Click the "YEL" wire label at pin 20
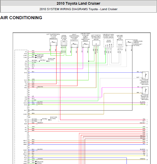Image resolution: width=157 pixels, height=164 pixels. coord(33,155)
